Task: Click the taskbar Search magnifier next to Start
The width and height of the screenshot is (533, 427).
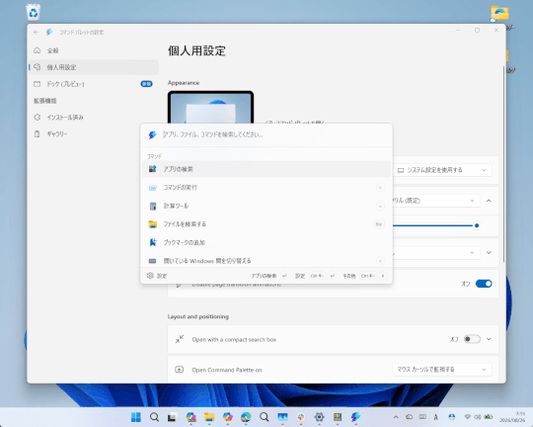Action: click(154, 417)
